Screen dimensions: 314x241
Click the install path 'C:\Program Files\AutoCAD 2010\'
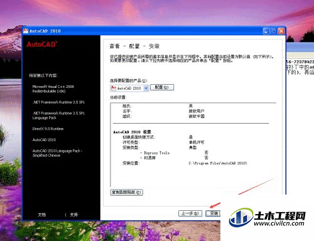click(x=218, y=163)
